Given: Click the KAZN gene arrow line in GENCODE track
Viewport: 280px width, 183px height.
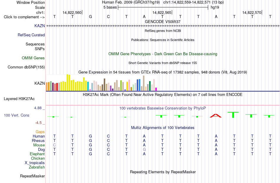Looking at the screenshot, I should (x=163, y=26).
